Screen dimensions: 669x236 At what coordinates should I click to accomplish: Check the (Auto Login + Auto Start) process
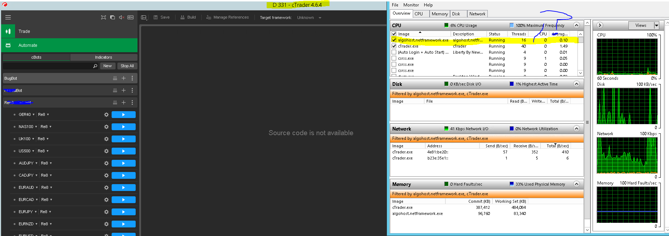pos(394,52)
